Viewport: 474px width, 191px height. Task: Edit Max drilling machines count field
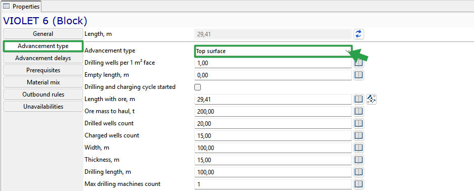273,184
